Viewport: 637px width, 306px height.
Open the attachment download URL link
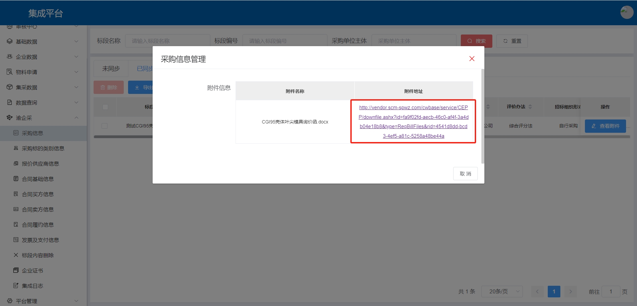pos(413,121)
